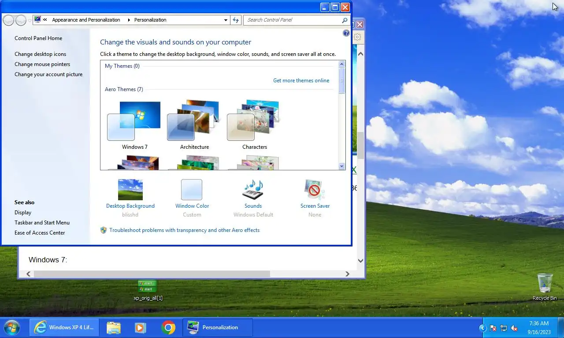Open Google Chrome from the taskbar

[x=168, y=327]
